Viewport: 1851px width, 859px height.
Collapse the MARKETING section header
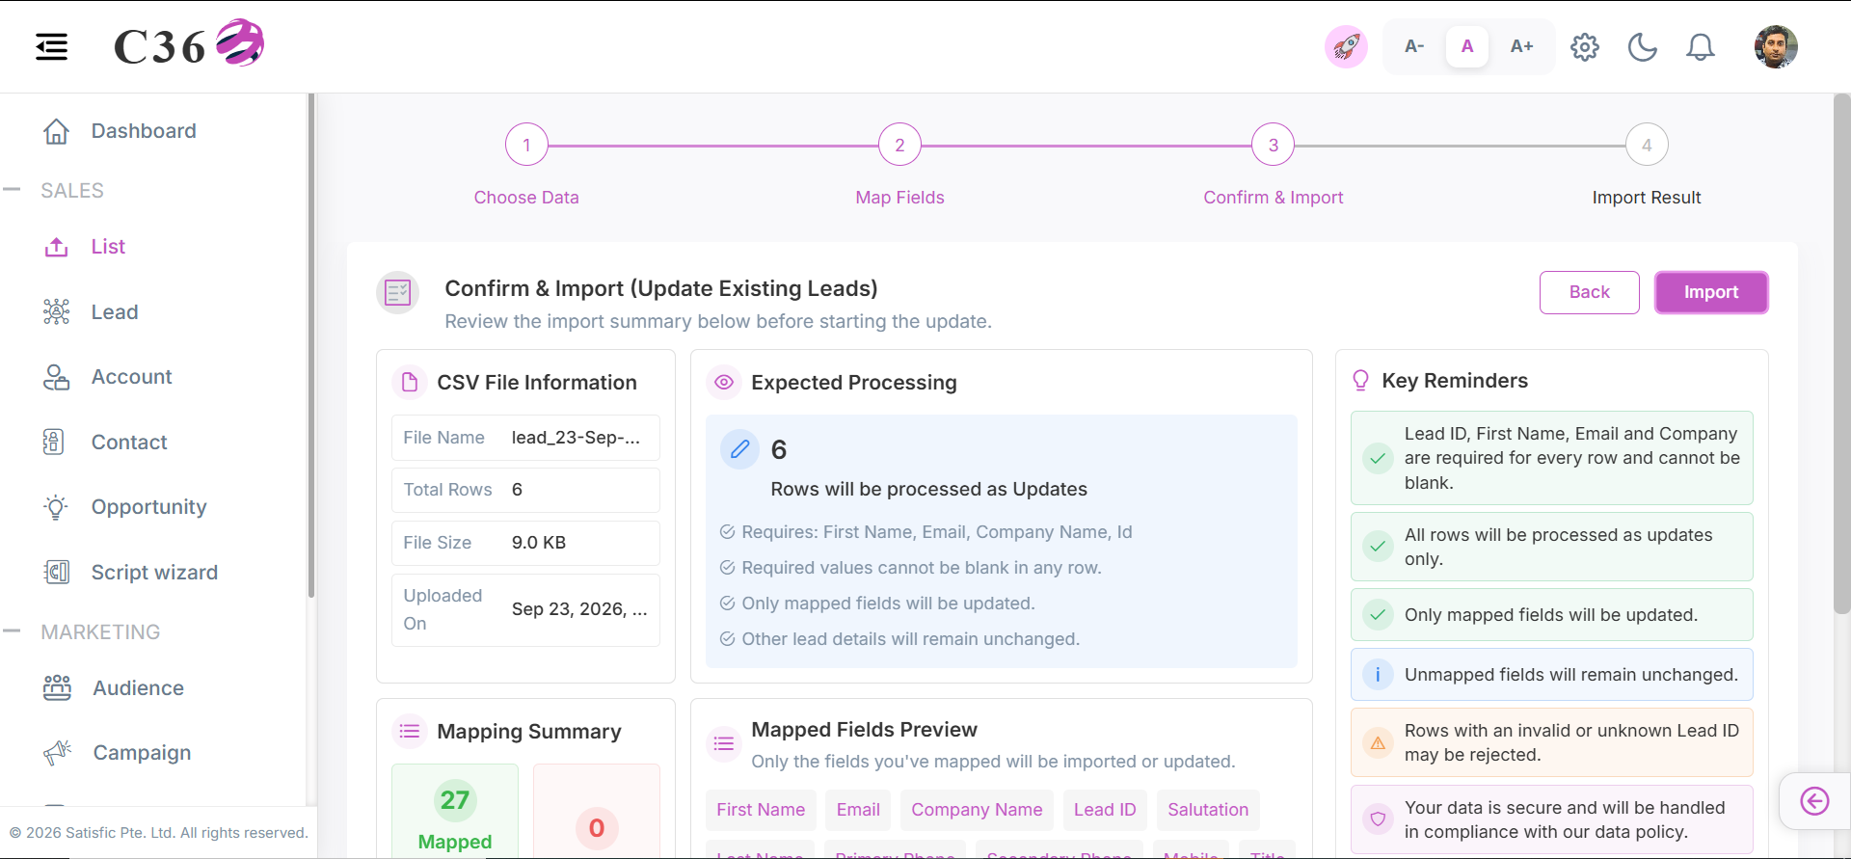[100, 631]
